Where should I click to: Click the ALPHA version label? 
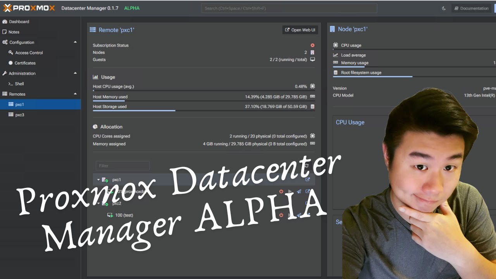tap(132, 8)
